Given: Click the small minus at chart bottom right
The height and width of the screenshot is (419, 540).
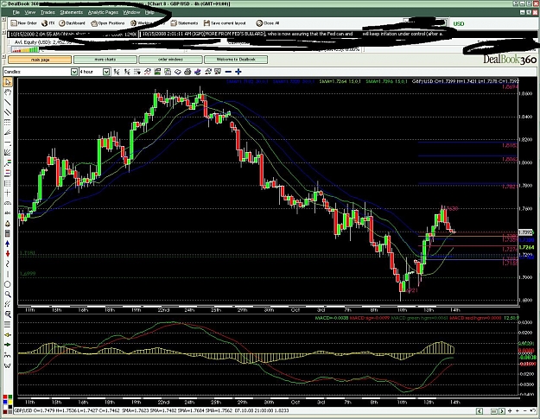Looking at the screenshot, I should pyautogui.click(x=524, y=410).
